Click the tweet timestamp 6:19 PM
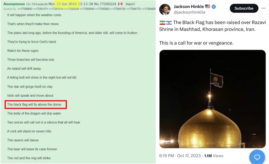The width and height of the screenshot is (269, 164). 167,156
